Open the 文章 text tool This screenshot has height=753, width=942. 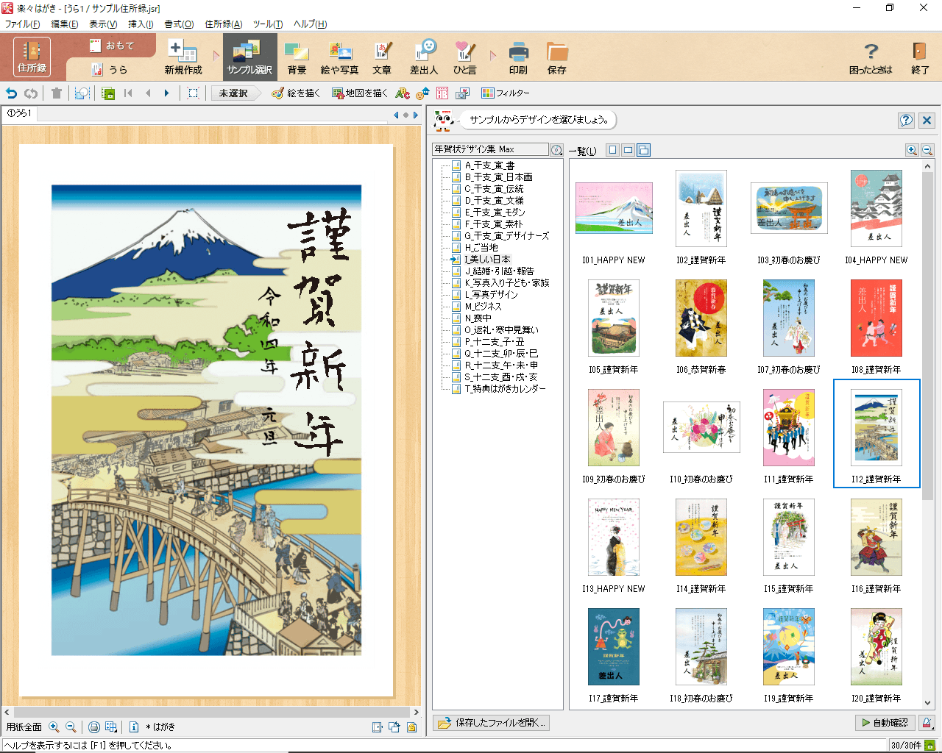pos(382,58)
